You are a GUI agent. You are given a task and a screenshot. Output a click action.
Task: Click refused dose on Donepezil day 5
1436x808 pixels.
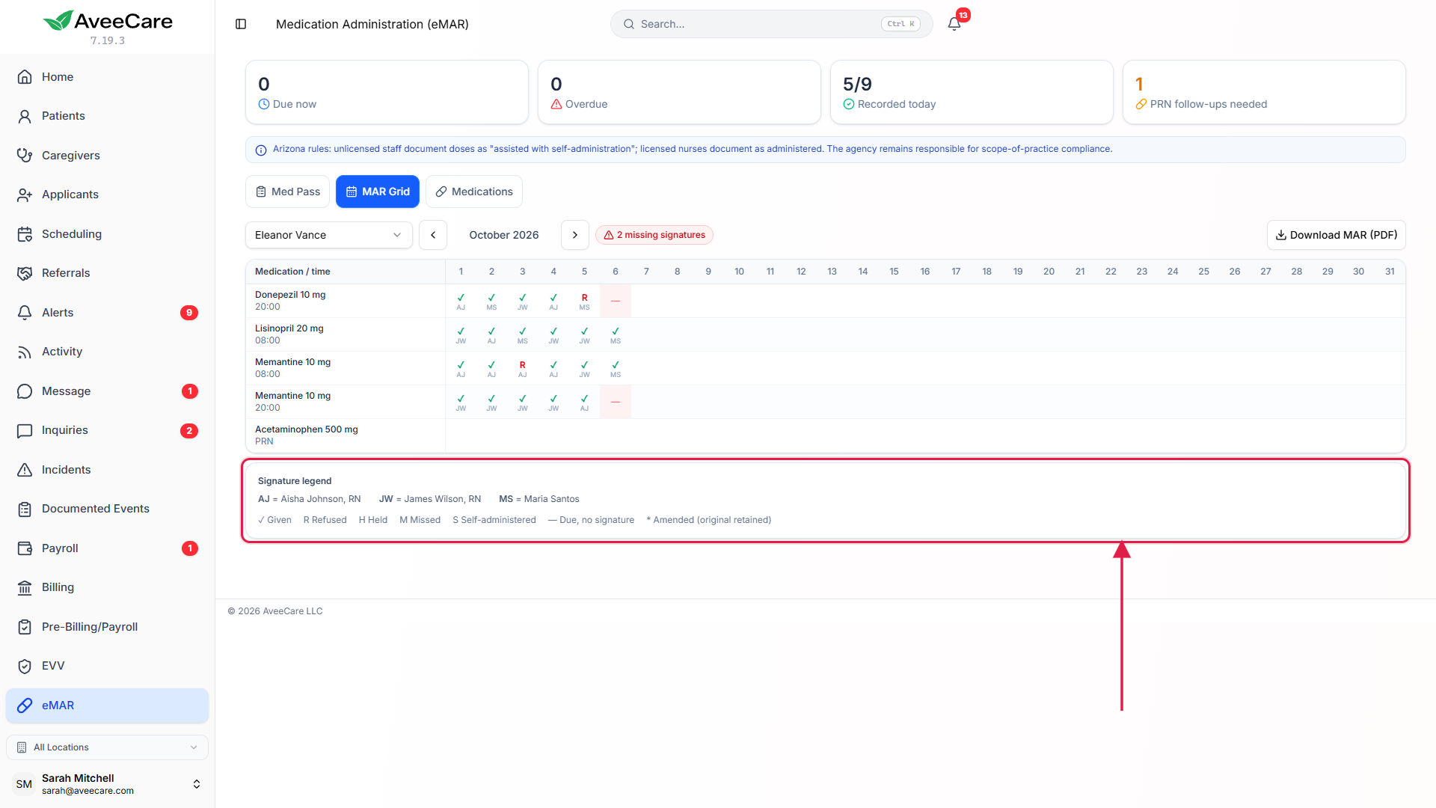584,301
